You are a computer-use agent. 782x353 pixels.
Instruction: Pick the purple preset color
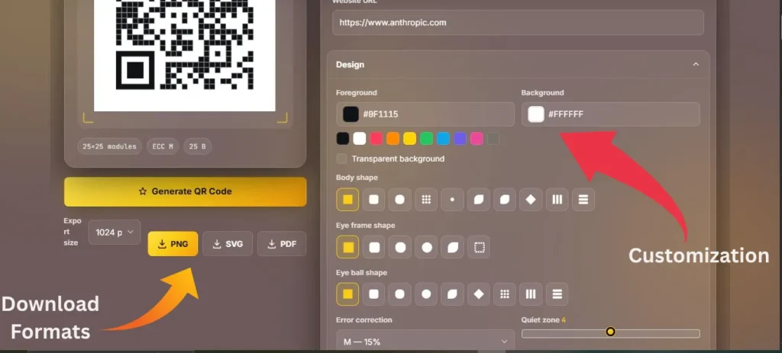pos(460,139)
